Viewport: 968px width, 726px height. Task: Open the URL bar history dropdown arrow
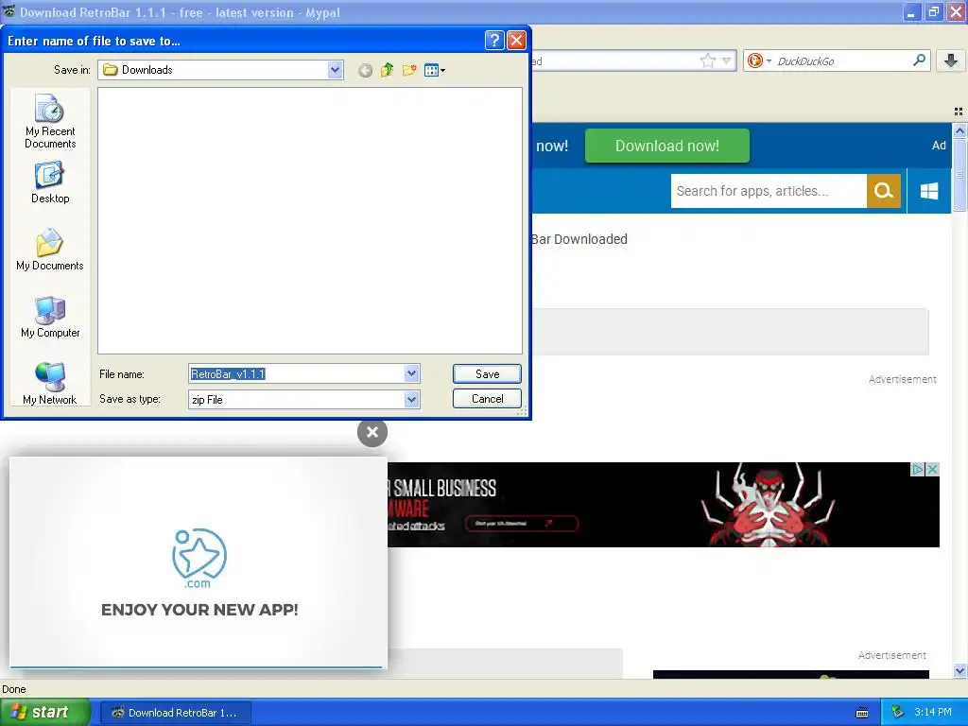pyautogui.click(x=727, y=60)
